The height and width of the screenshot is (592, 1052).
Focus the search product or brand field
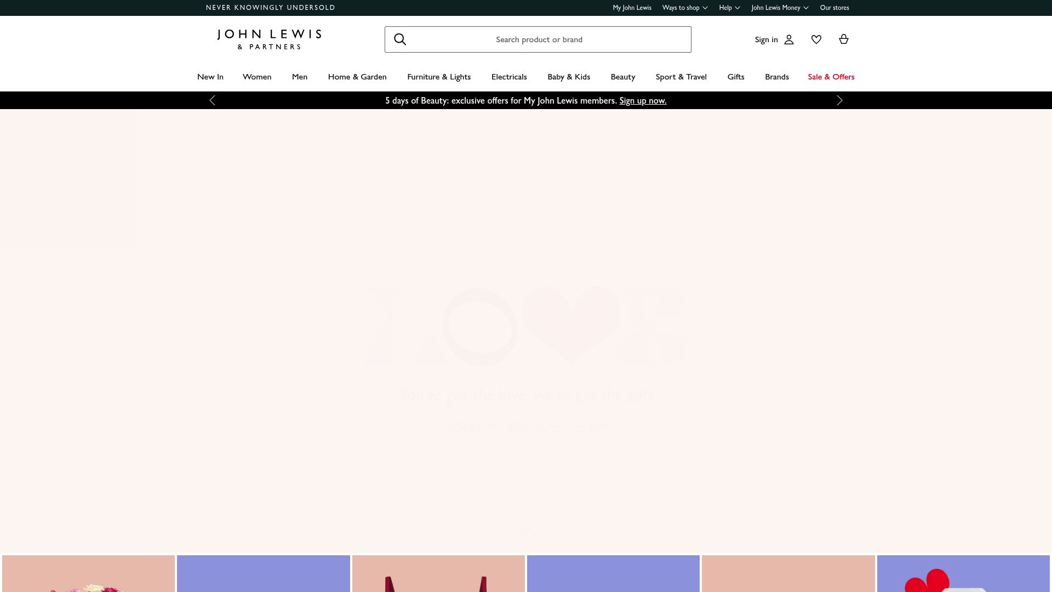[x=538, y=39]
